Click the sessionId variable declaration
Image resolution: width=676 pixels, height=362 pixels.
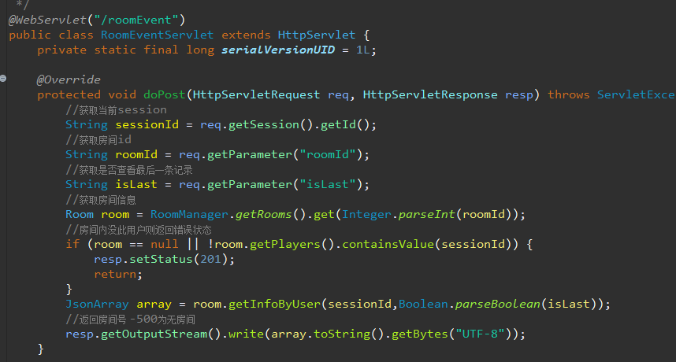pyautogui.click(x=147, y=125)
